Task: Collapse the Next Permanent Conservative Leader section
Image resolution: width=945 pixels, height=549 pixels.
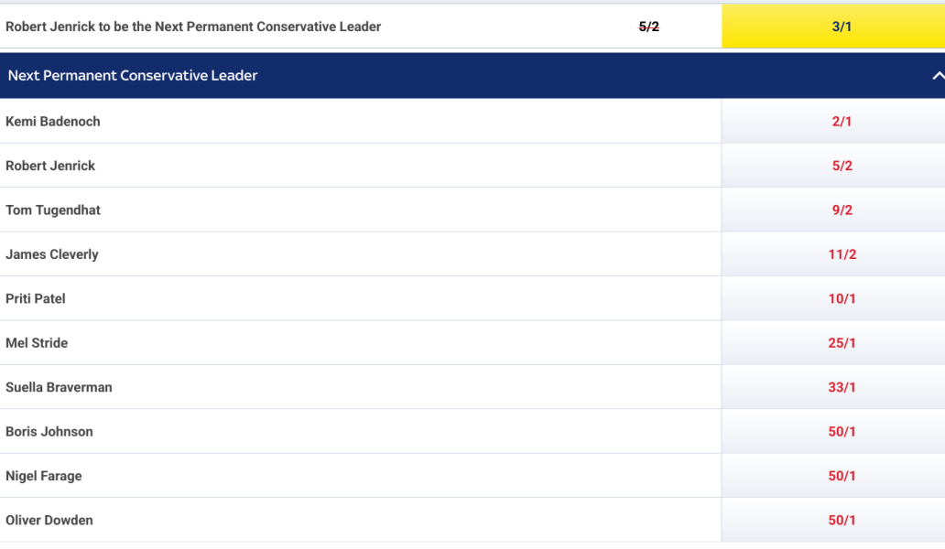Action: 937,76
